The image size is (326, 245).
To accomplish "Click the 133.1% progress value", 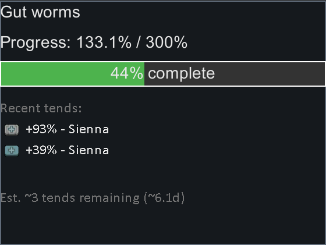I will pyautogui.click(x=104, y=42).
